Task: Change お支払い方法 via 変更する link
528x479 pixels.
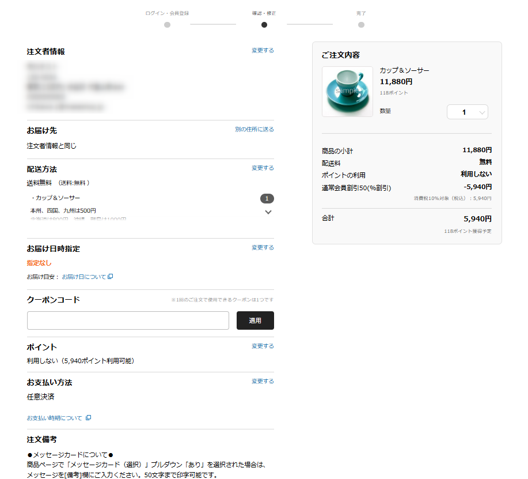Action: pos(263,382)
